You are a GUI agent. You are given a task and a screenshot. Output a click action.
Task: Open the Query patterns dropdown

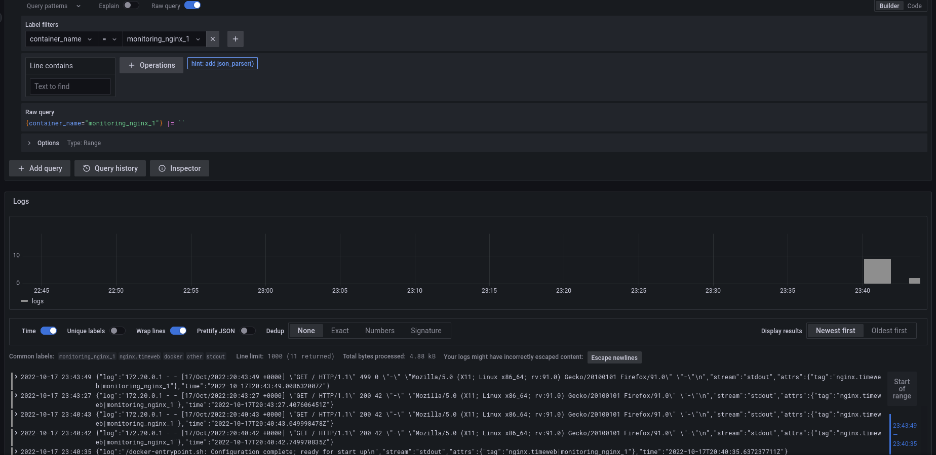tap(54, 6)
